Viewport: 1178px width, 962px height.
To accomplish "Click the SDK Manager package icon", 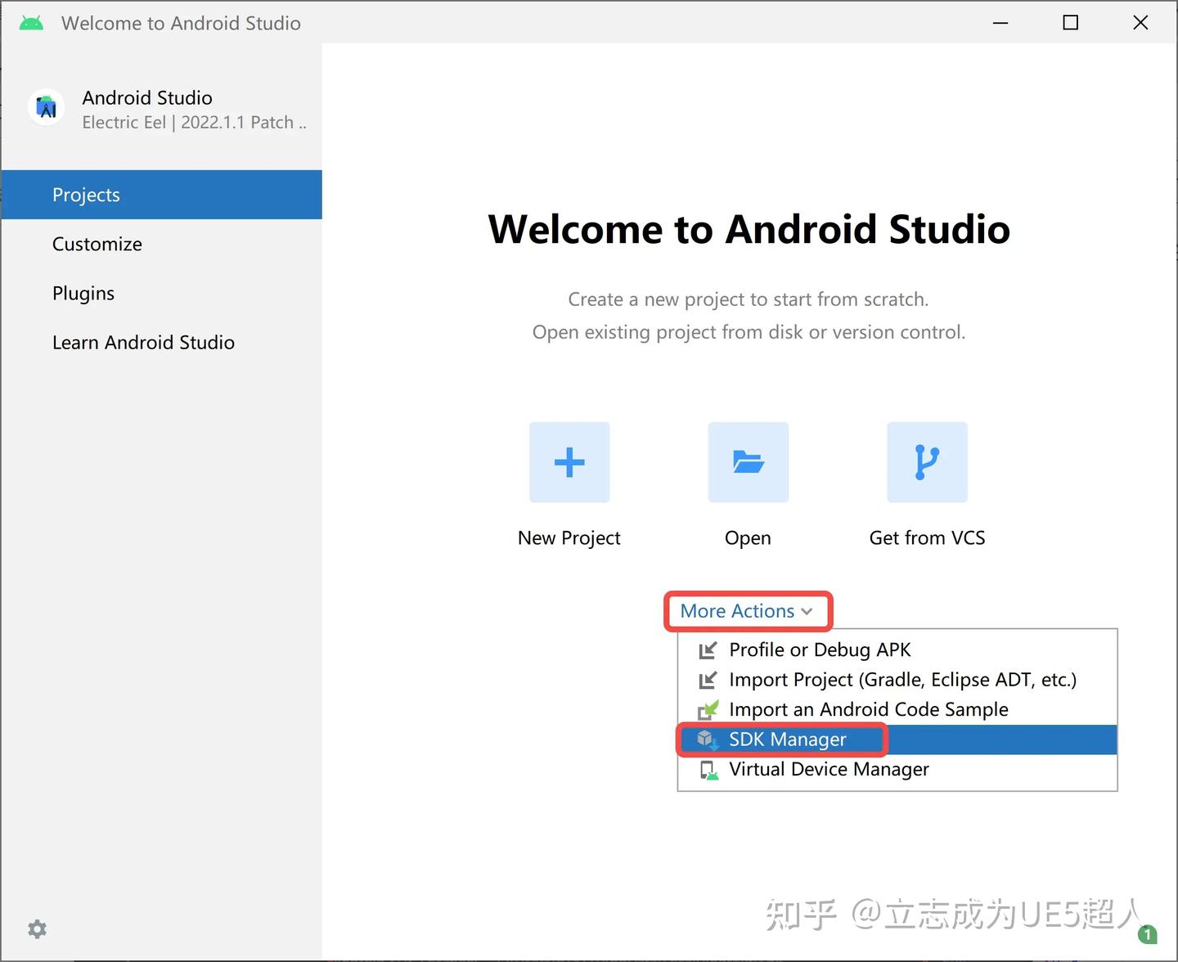I will point(707,739).
